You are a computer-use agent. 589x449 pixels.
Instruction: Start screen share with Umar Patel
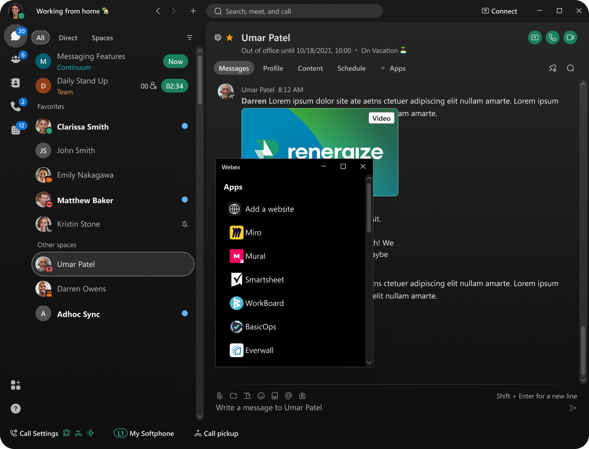535,38
